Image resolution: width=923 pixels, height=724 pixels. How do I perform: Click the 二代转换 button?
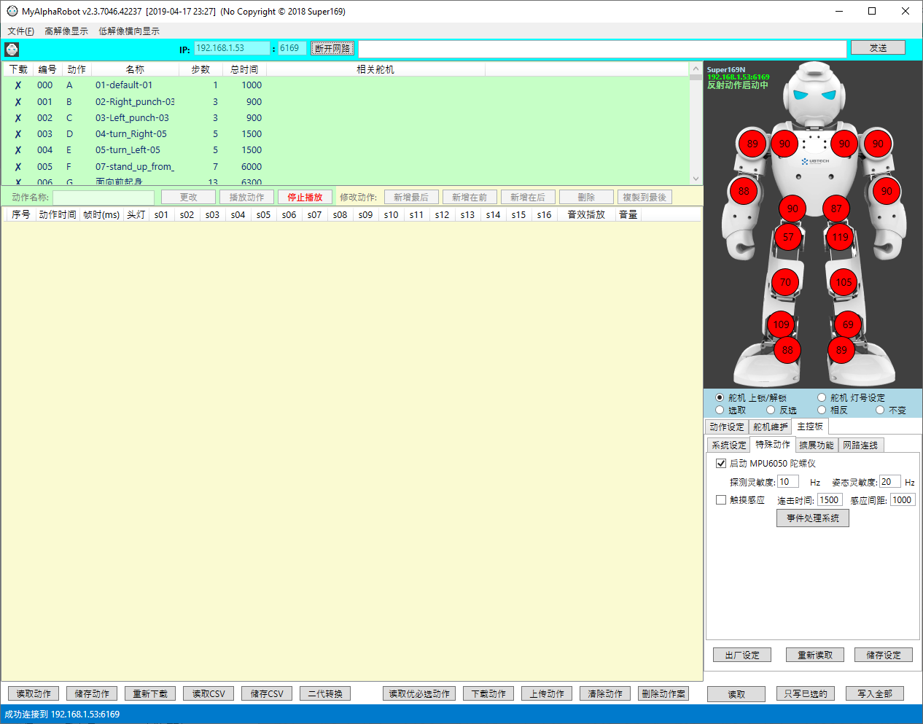325,693
